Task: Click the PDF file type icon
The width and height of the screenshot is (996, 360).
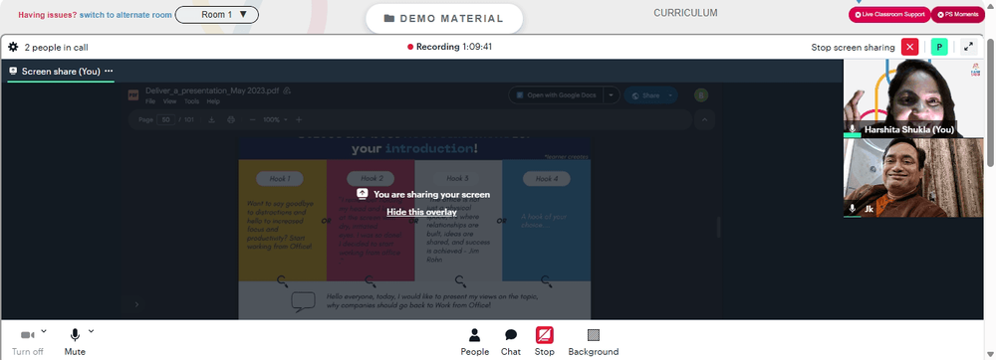Action: point(133,95)
